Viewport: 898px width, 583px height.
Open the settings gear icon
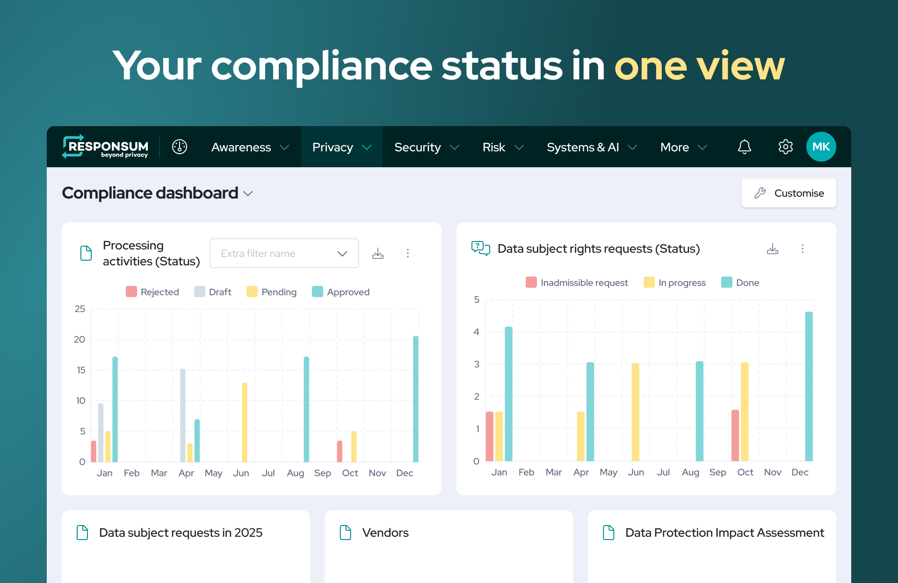(785, 147)
